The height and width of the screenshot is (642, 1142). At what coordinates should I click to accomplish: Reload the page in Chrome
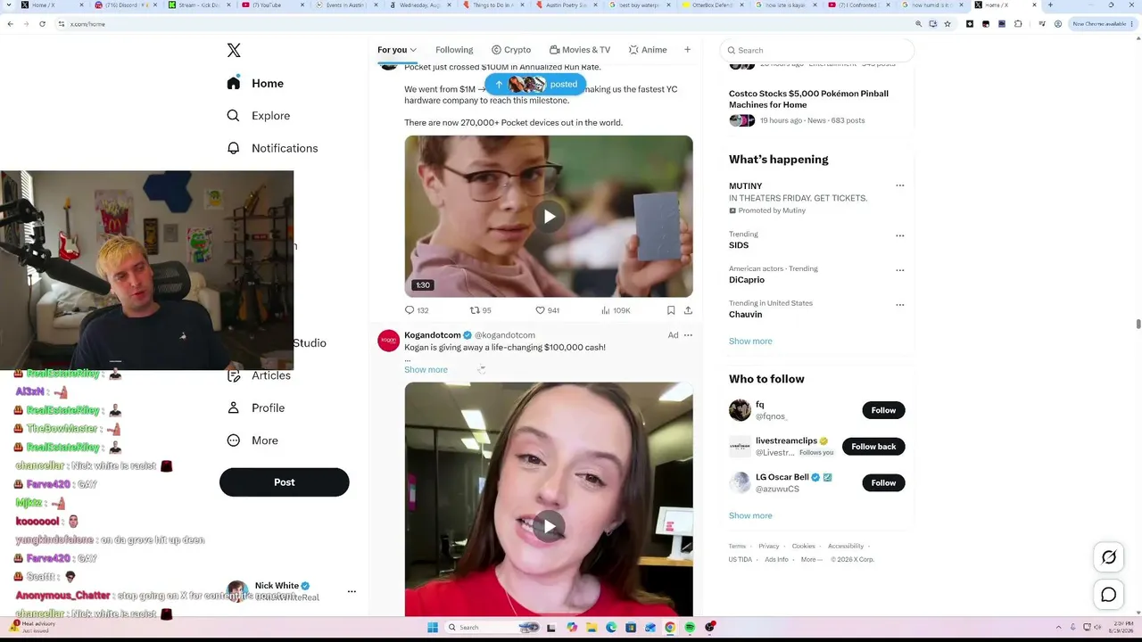coord(42,24)
